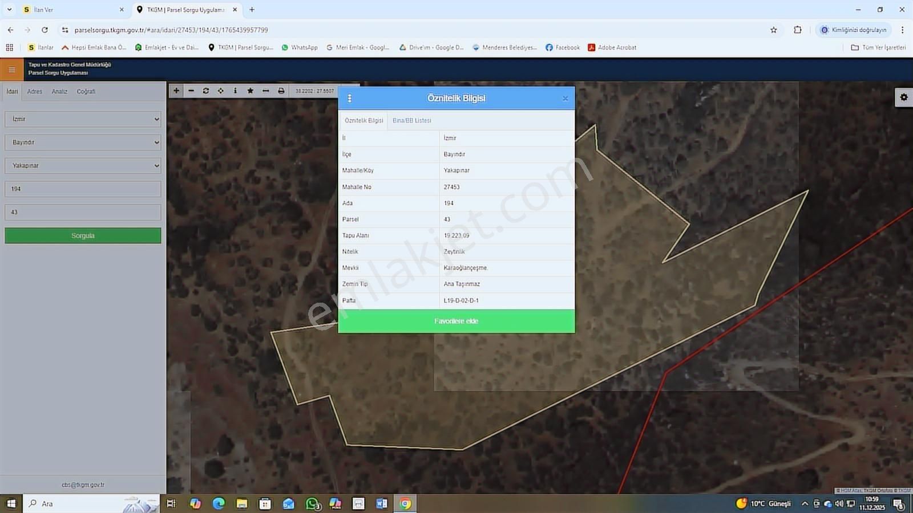
Task: Click the zoom in plus map tool
Action: (176, 91)
